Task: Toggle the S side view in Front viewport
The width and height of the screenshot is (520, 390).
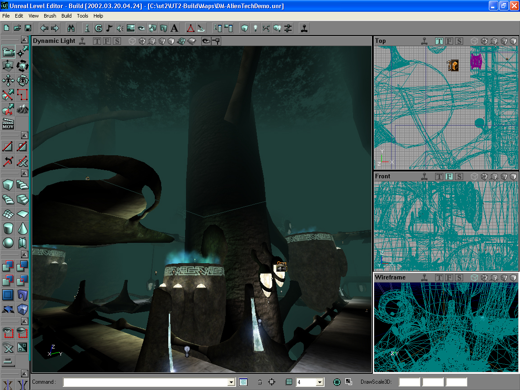Action: 459,176
